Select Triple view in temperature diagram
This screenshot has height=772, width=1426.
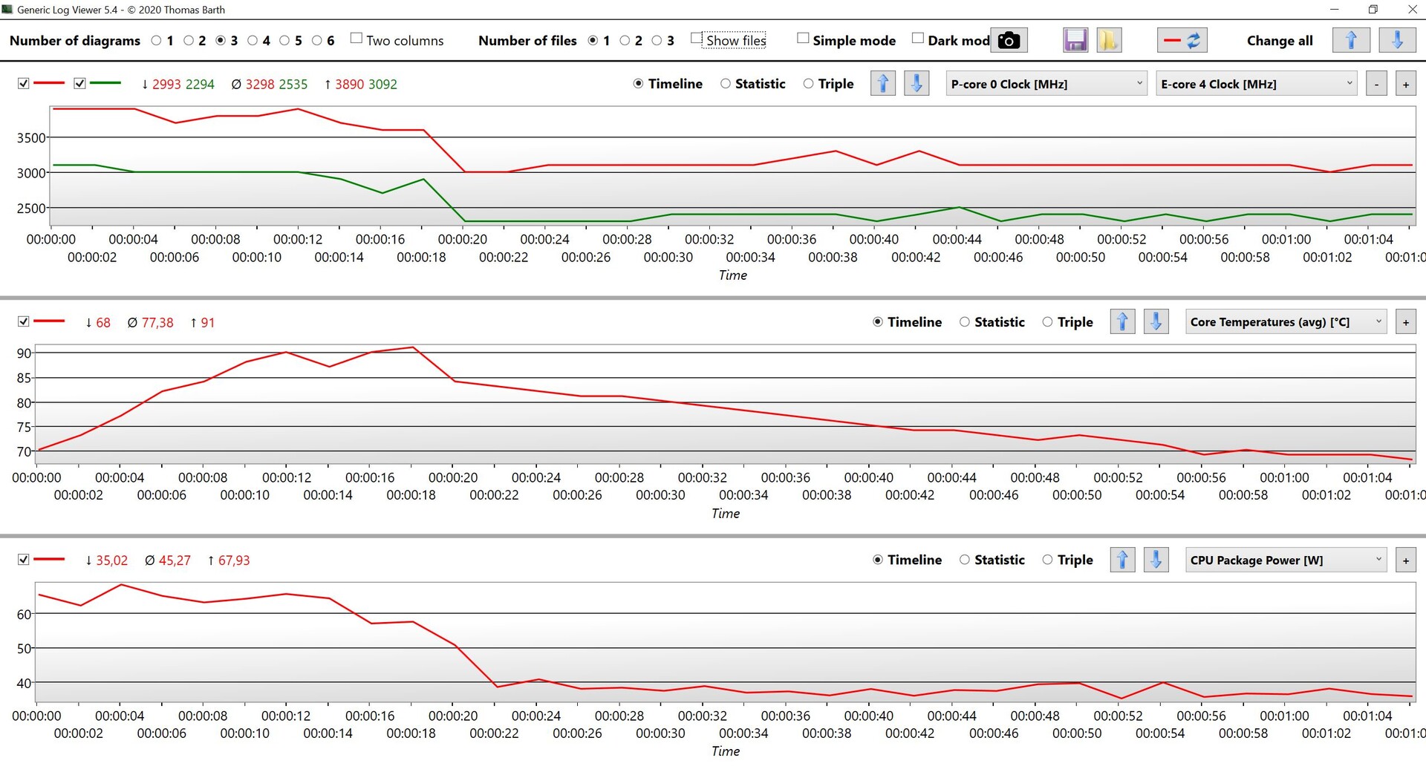point(1047,322)
